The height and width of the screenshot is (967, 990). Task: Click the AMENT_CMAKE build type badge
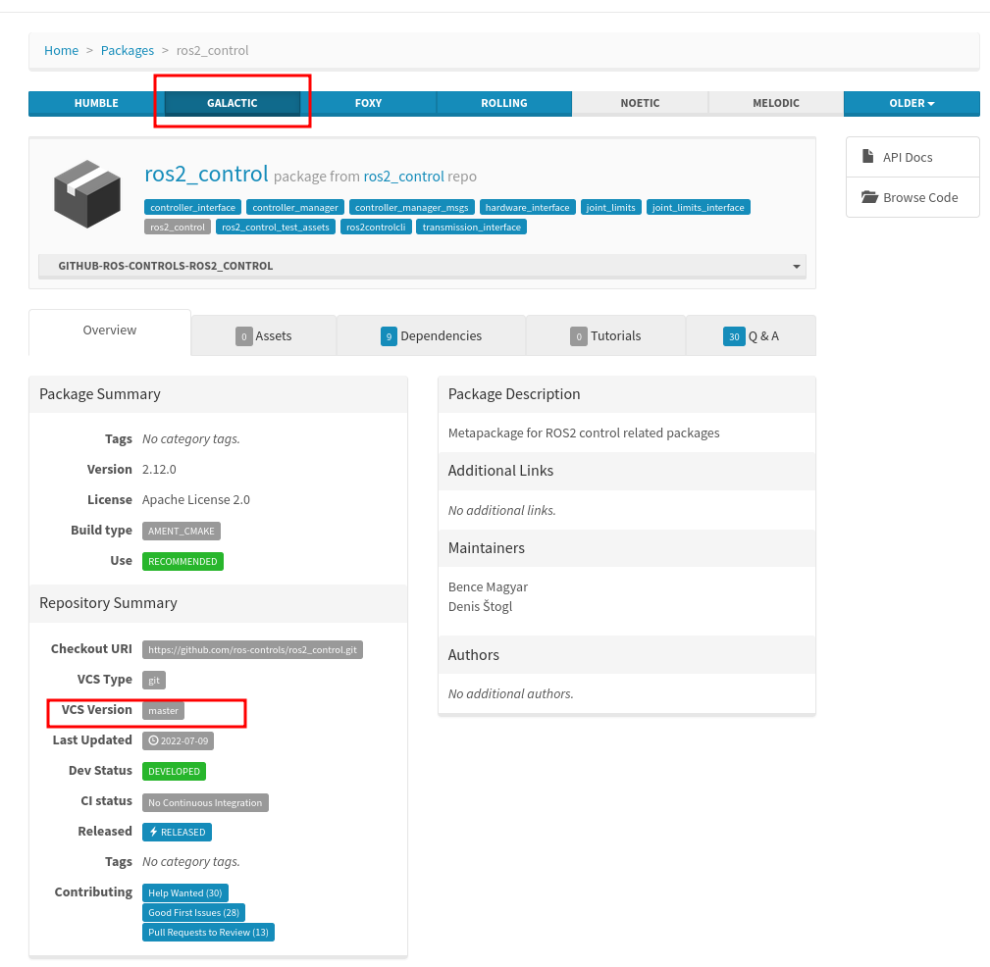(x=182, y=532)
